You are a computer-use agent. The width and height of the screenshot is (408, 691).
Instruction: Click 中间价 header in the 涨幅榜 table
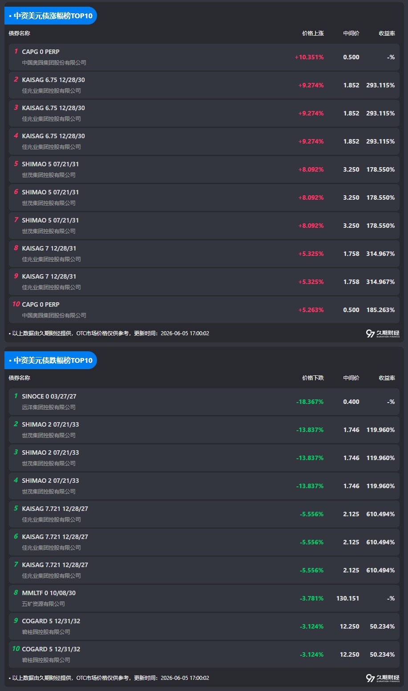[x=351, y=33]
